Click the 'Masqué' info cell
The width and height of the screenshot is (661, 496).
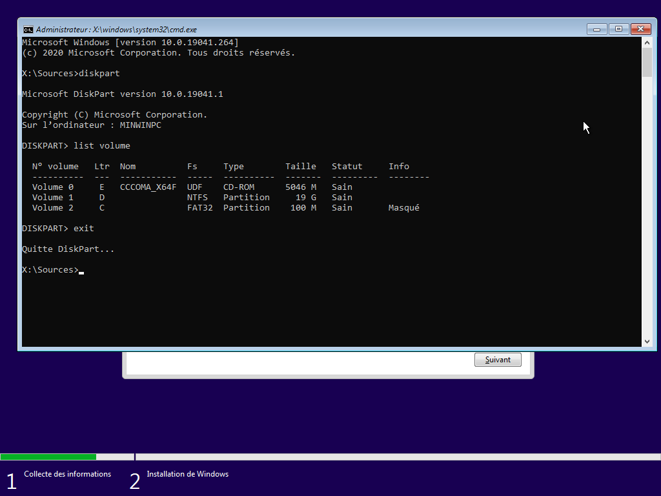tap(404, 207)
